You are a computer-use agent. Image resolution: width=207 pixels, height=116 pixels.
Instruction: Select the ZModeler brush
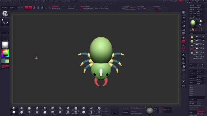68,112
